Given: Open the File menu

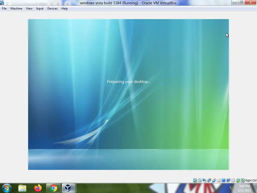Looking at the screenshot, I should point(4,9).
